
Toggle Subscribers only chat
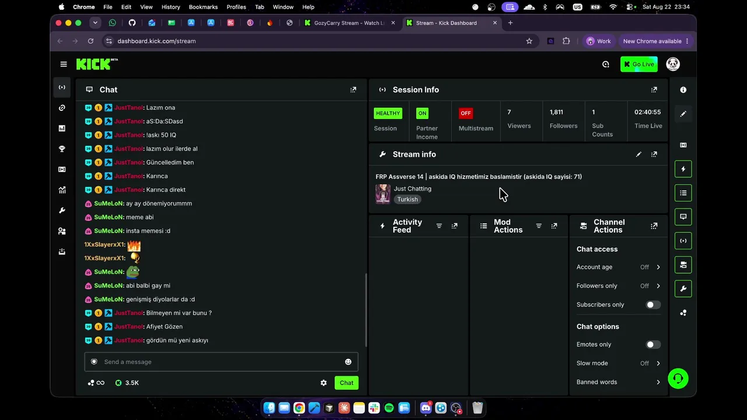pyautogui.click(x=653, y=304)
